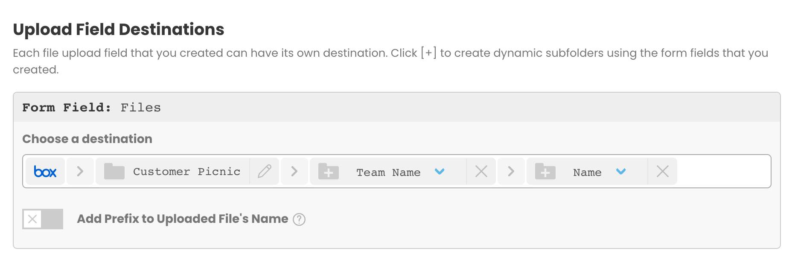
Task: Click the Add Prefix to Uploaded File's Name label
Action: pyautogui.click(x=182, y=219)
